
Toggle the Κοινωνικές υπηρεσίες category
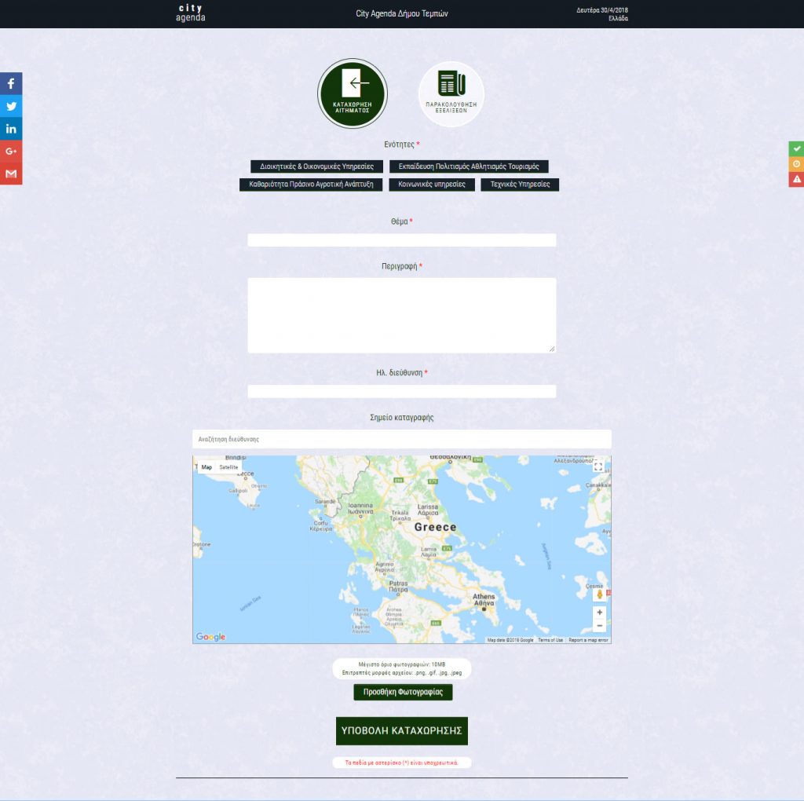431,185
